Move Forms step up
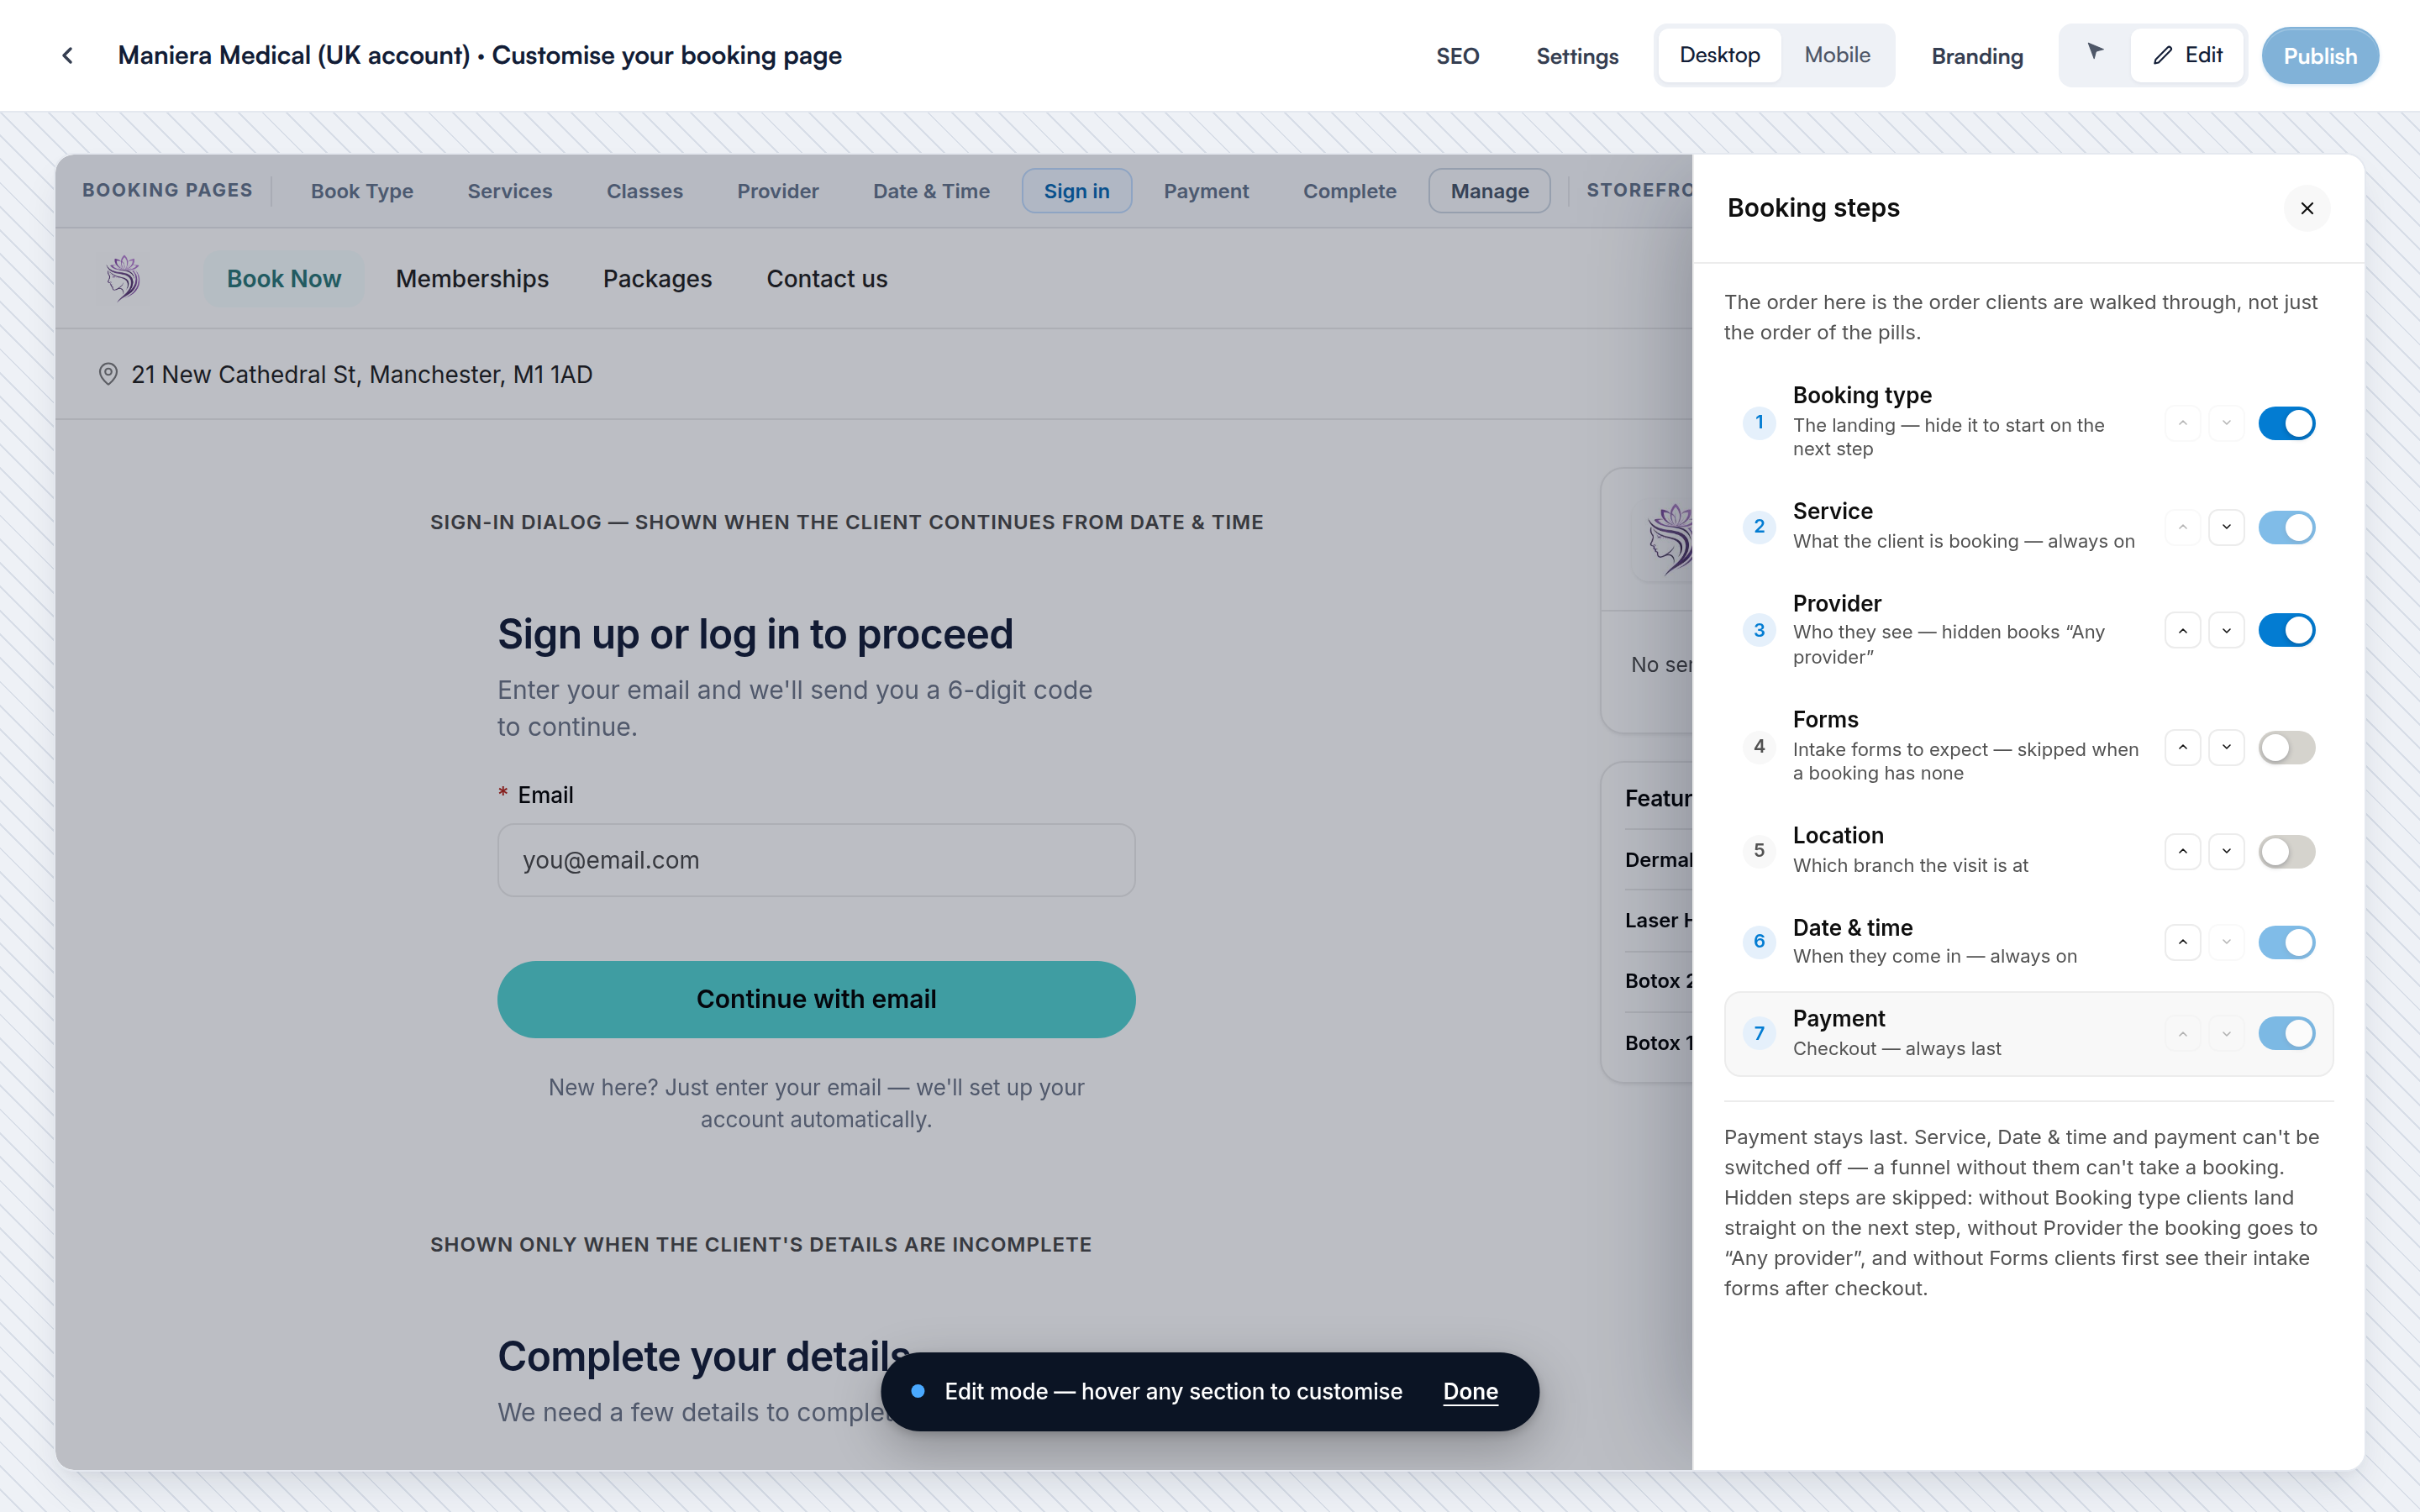The width and height of the screenshot is (2420, 1512). pos(2182,747)
